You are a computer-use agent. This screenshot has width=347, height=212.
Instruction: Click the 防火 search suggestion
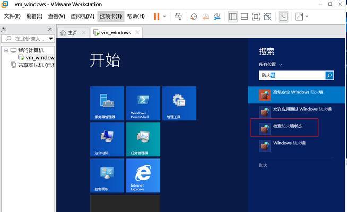point(263,165)
